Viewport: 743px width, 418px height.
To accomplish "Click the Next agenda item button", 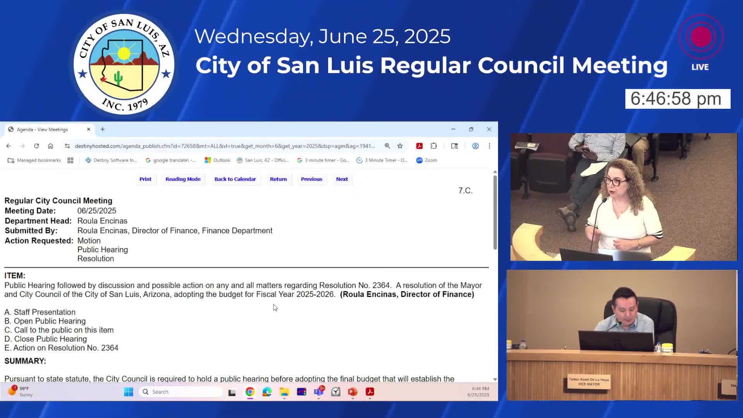I will pyautogui.click(x=342, y=179).
